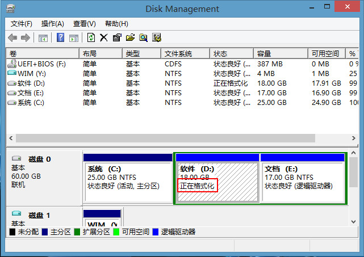Sort by the 布局 column header
This screenshot has width=364, height=257.
101,53
